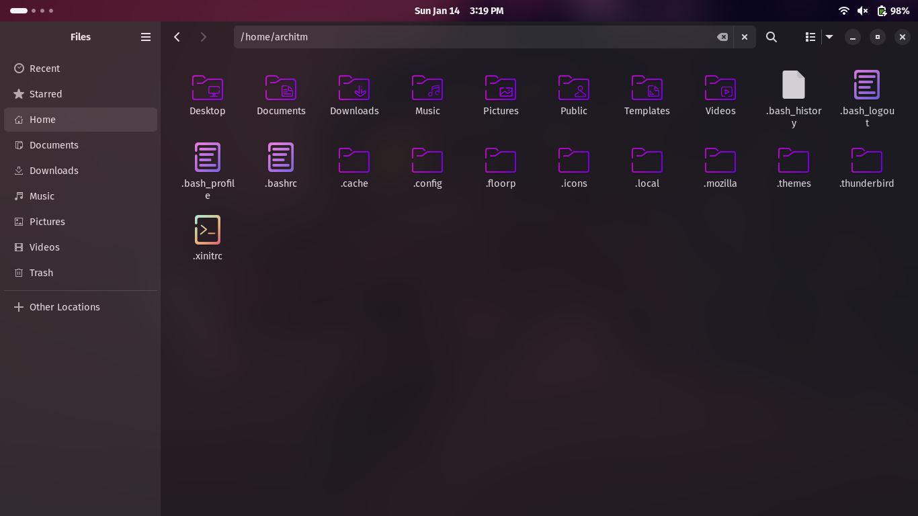Image resolution: width=918 pixels, height=516 pixels.
Task: Open the .config hidden folder
Action: coord(427,160)
